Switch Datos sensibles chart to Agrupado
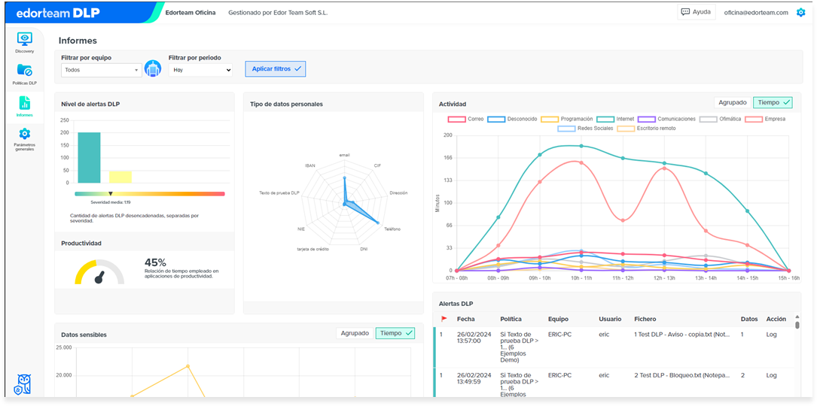The width and height of the screenshot is (817, 406). (355, 333)
